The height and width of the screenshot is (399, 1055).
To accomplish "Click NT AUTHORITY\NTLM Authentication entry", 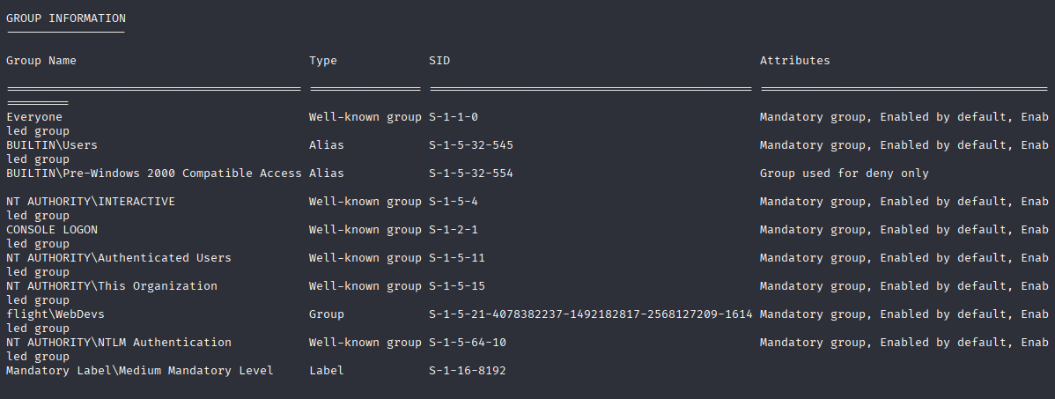I will [x=118, y=344].
